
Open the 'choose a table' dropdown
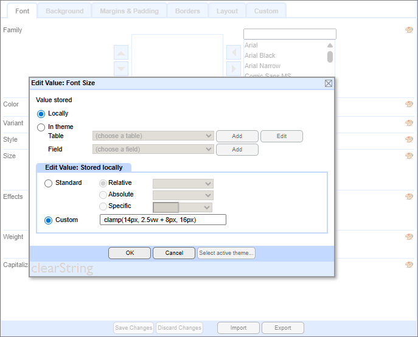click(153, 136)
